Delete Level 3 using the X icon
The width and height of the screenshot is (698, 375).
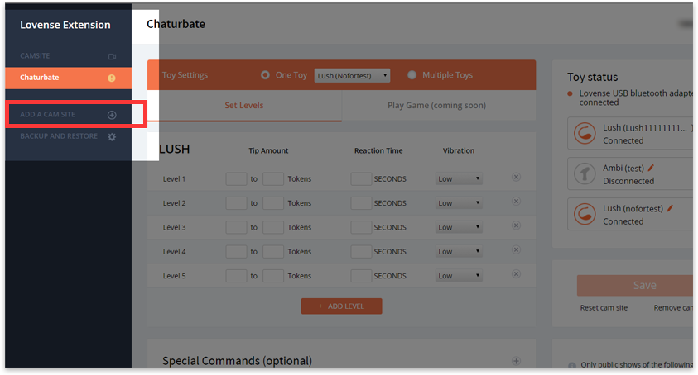click(516, 225)
